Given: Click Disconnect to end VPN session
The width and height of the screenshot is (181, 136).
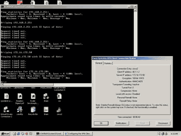Looking at the screenshot, I should (163, 123).
